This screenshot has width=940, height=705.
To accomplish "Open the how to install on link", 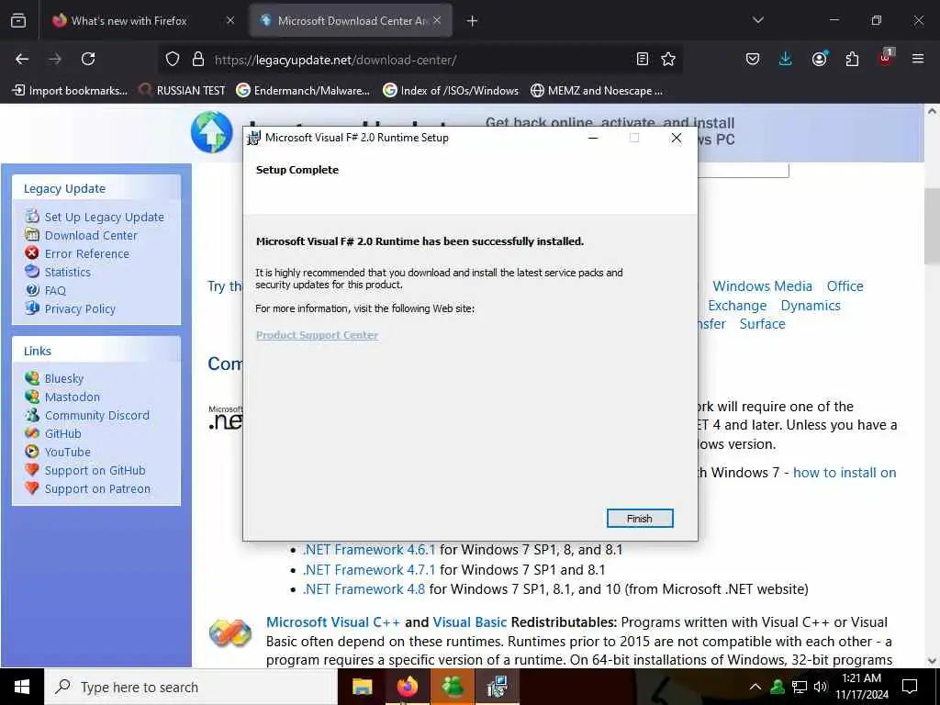I will click(x=845, y=473).
